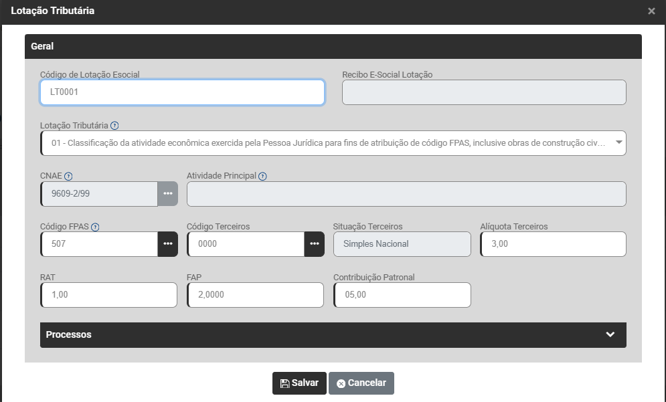Edit the Alíquota Terceiros field
Image resolution: width=666 pixels, height=402 pixels.
pos(553,244)
